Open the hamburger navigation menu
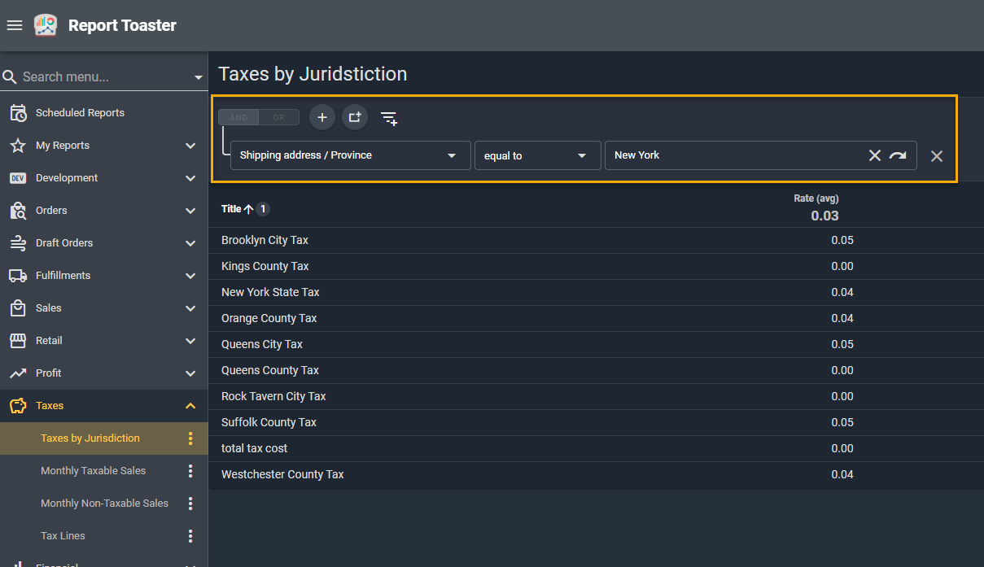 coord(14,25)
